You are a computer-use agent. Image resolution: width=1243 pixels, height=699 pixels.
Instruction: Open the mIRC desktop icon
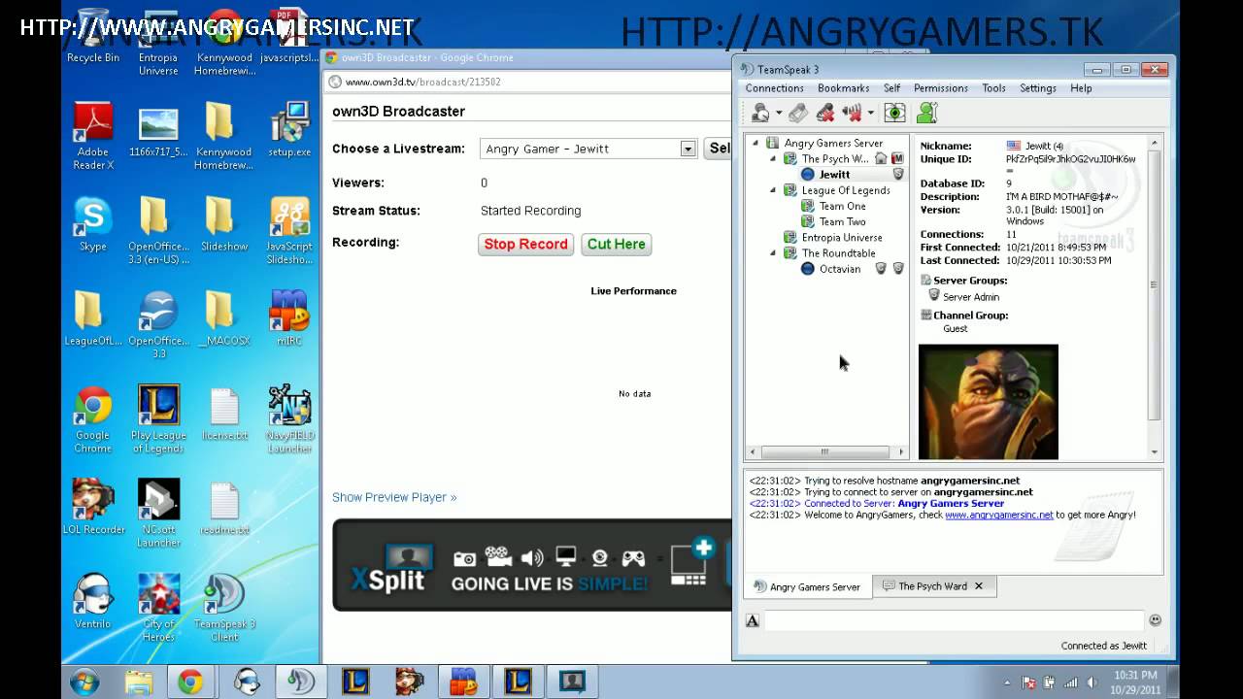click(x=289, y=318)
